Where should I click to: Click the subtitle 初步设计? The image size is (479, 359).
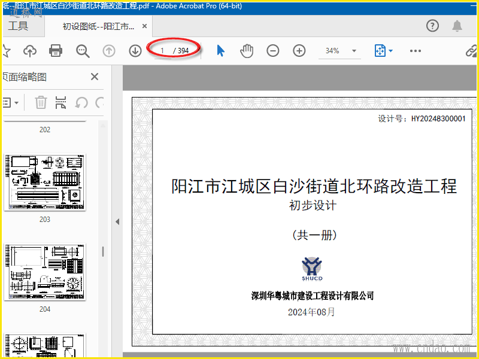coord(313,205)
